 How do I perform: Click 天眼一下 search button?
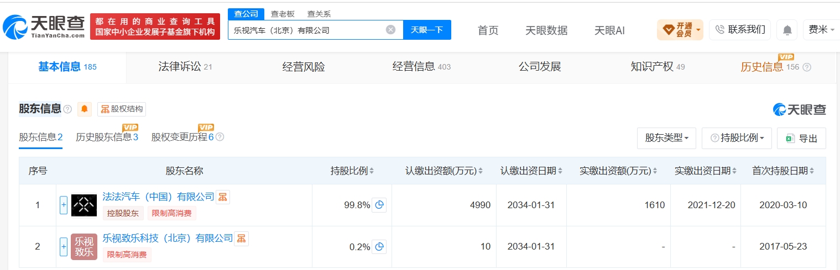(427, 30)
